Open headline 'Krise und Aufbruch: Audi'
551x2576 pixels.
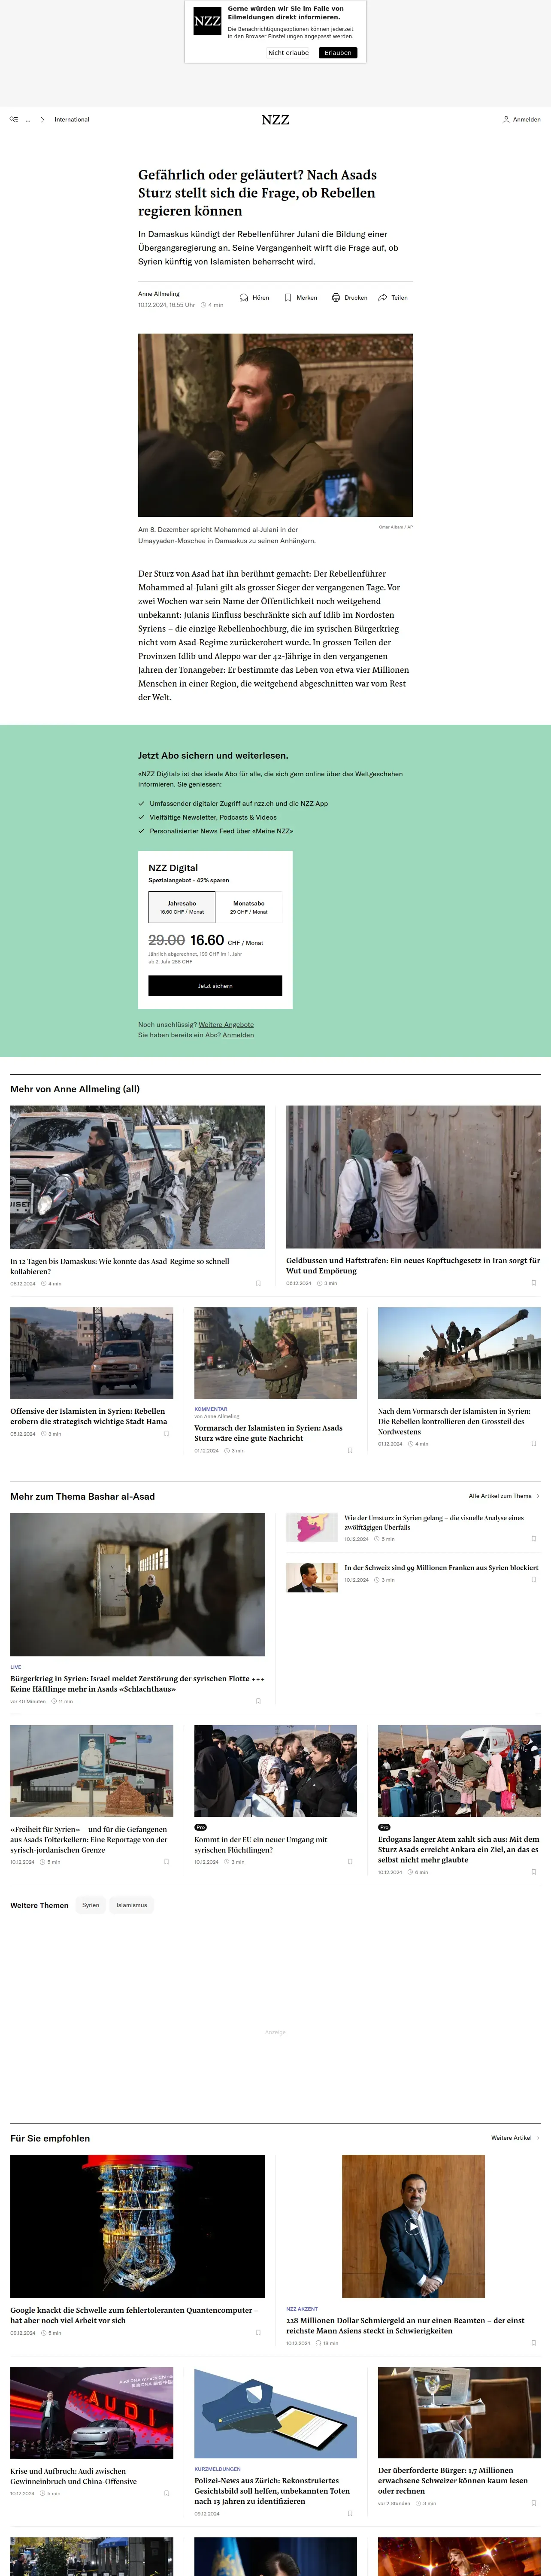(x=74, y=2475)
